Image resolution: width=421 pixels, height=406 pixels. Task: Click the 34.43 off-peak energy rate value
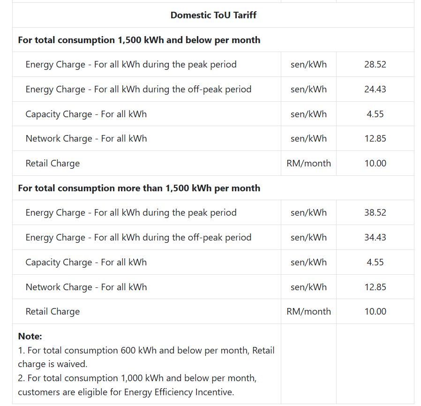pos(375,237)
